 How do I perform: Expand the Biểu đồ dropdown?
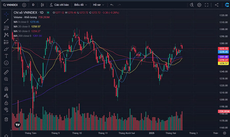click(x=81, y=5)
